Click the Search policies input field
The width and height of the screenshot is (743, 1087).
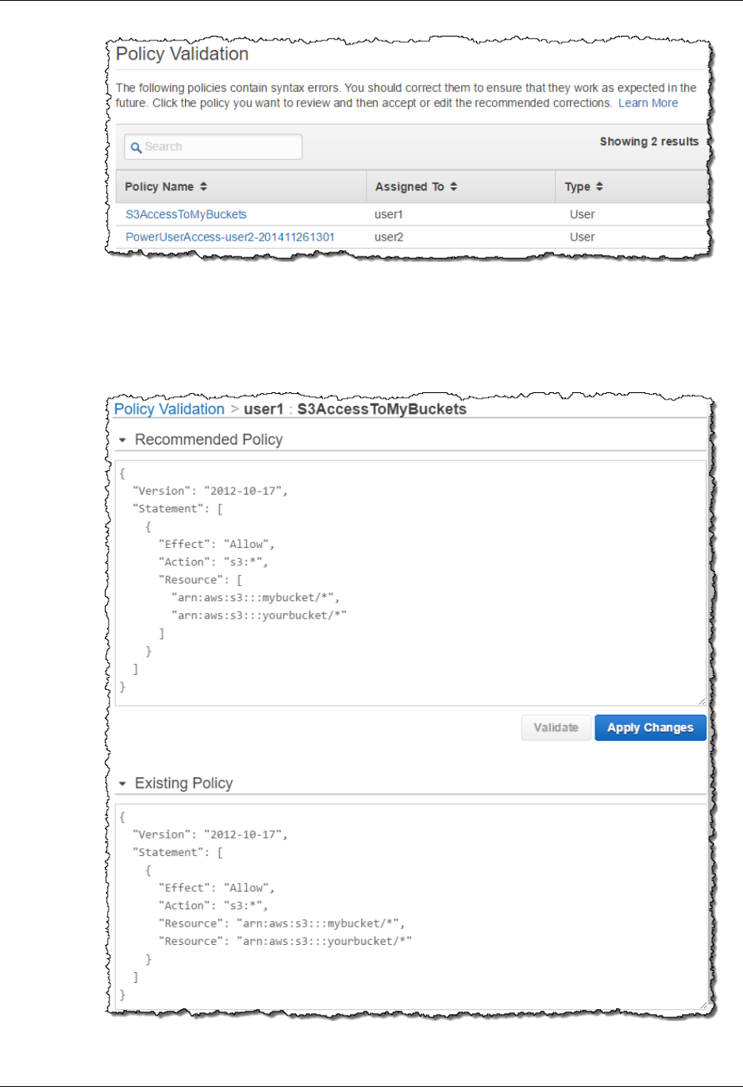213,147
